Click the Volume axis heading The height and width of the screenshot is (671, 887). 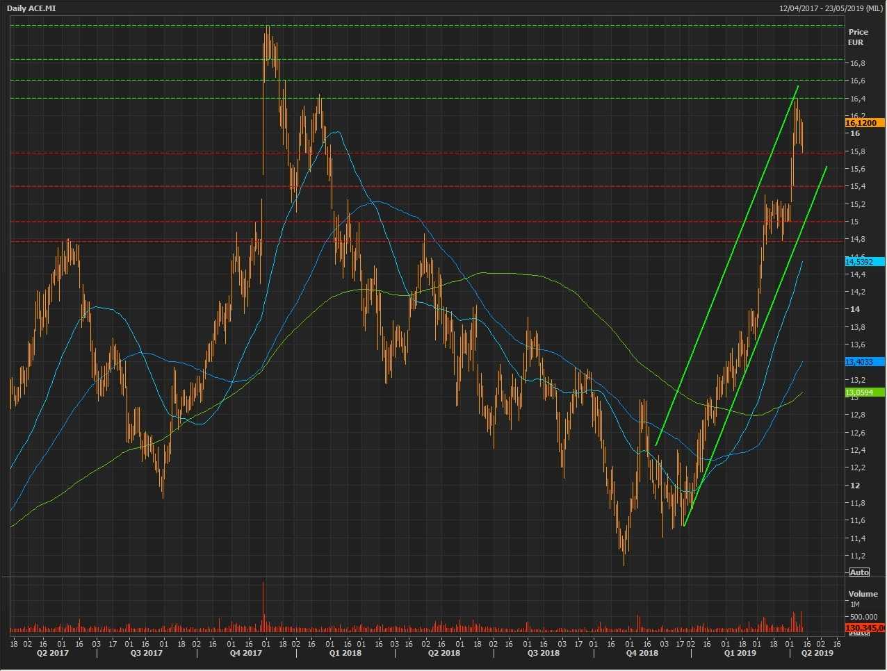(863, 594)
